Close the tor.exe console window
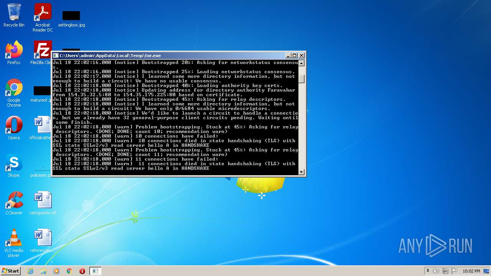Viewport: 491px width, 276px height. (x=302, y=56)
